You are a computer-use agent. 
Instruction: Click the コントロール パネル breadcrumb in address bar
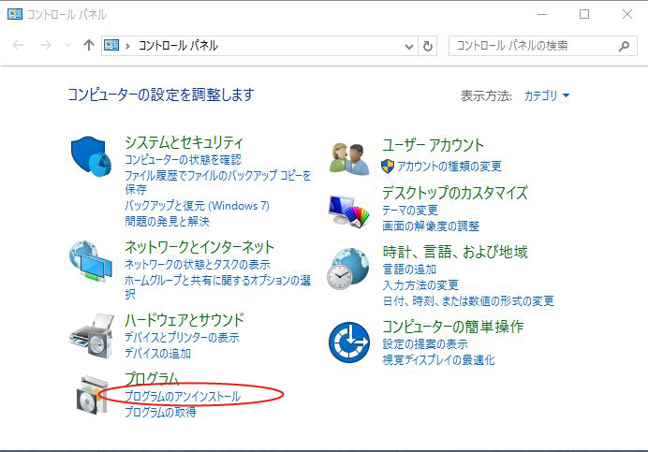click(178, 46)
